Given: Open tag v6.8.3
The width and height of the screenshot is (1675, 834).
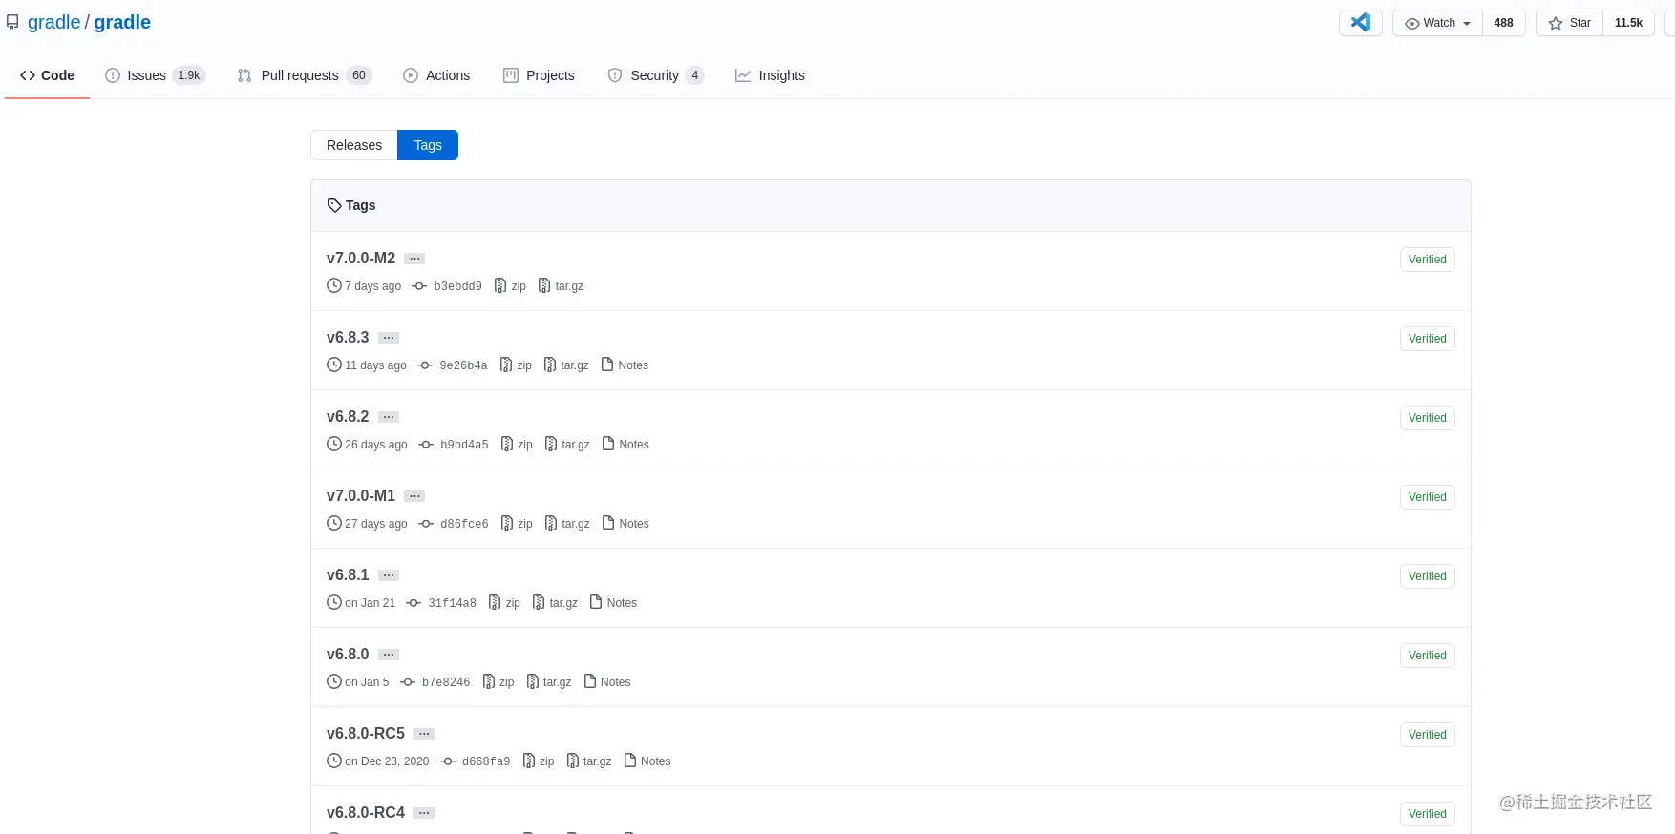Looking at the screenshot, I should coord(348,337).
